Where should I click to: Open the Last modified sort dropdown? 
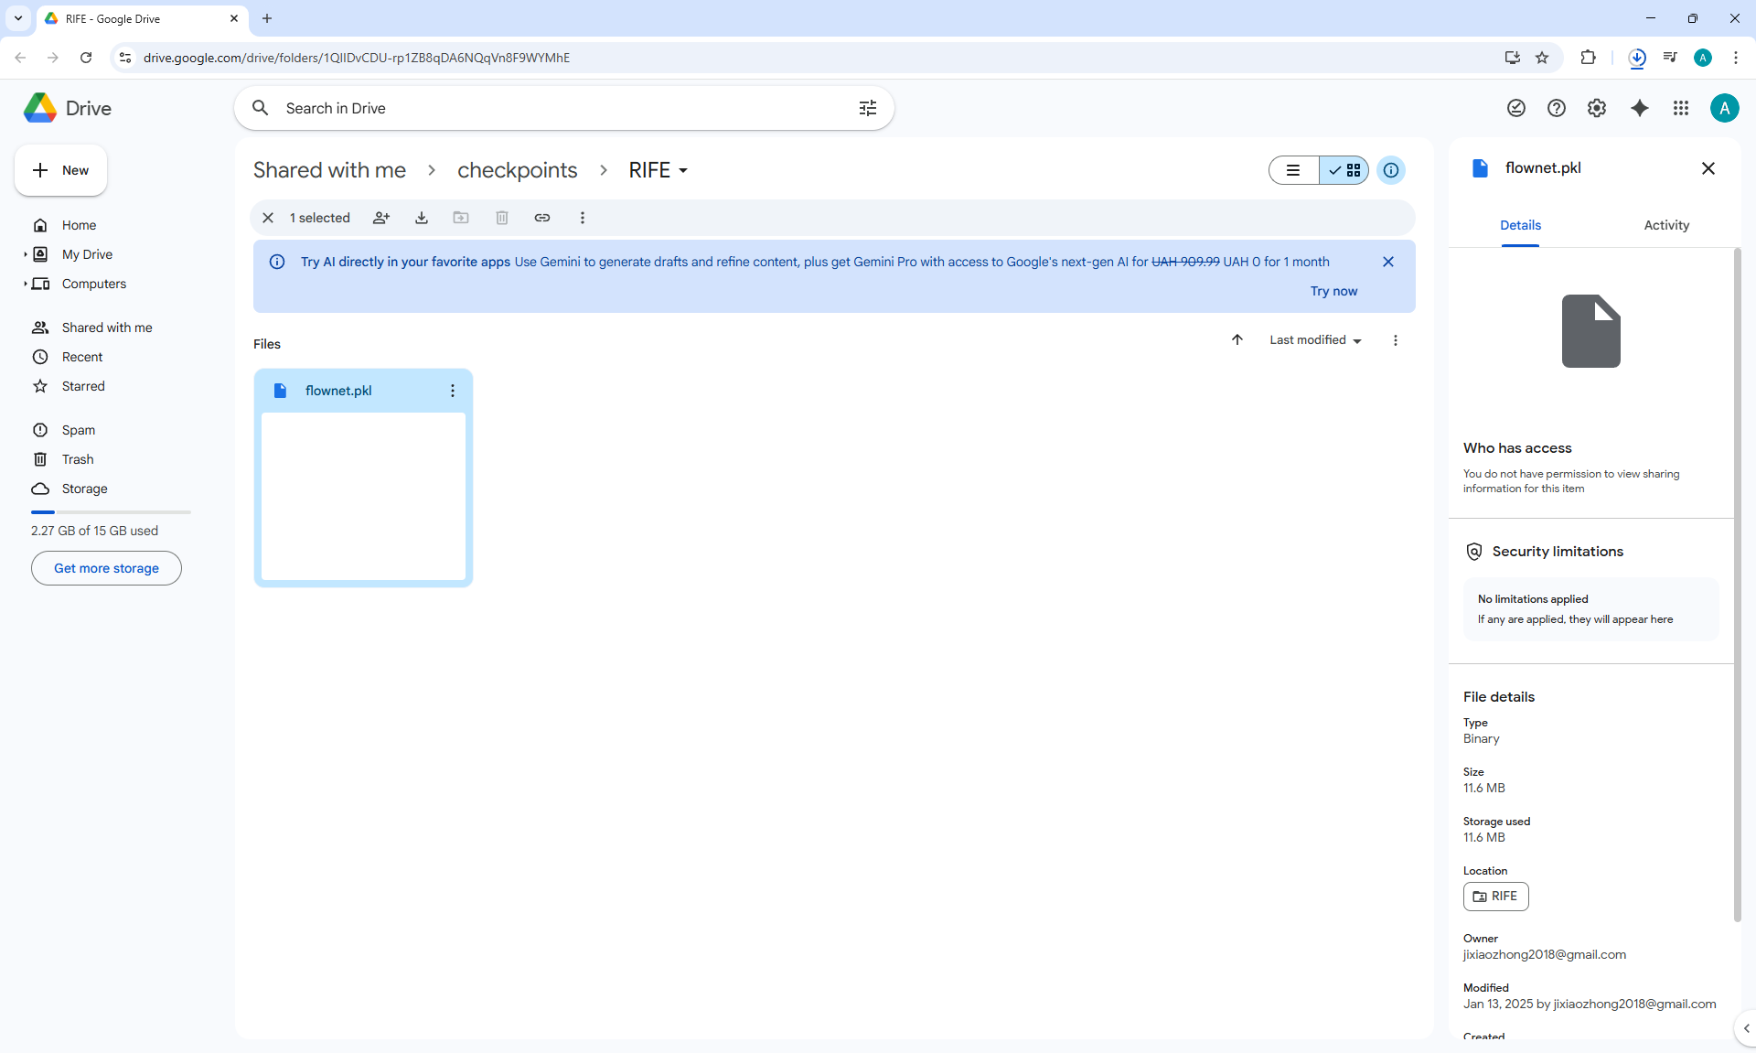click(x=1315, y=340)
